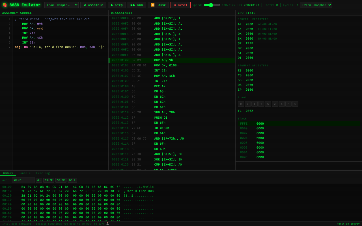Click the IP register value 0100
The image size is (362, 226).
[249, 90]
